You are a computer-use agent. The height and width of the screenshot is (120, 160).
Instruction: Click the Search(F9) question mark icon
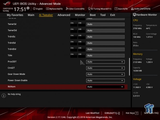pos(116,9)
